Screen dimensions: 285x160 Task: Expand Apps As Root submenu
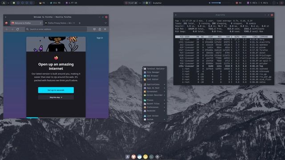point(154,88)
